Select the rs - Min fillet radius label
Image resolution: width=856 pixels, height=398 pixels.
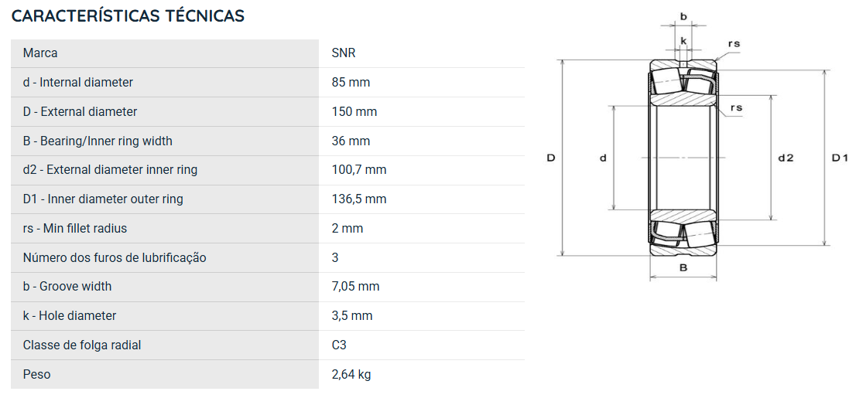pyautogui.click(x=75, y=229)
